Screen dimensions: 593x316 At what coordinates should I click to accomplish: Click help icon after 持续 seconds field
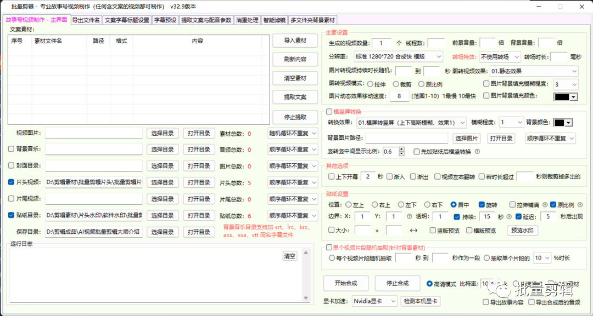pyautogui.click(x=509, y=216)
